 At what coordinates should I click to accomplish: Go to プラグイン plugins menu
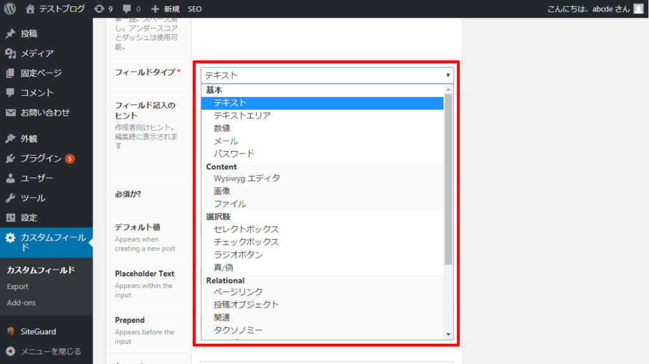pos(41,159)
